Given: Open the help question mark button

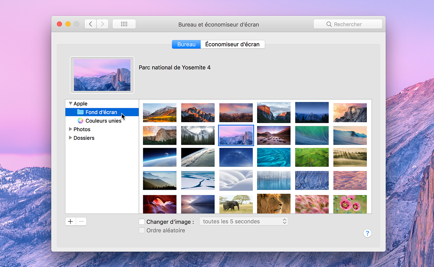Looking at the screenshot, I should pos(367,233).
